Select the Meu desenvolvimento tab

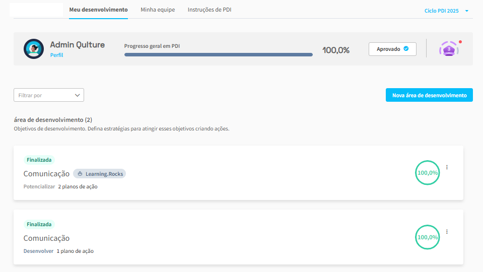pos(98,10)
